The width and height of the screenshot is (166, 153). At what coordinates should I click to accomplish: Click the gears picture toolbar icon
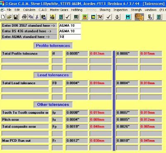[x=139, y=17]
